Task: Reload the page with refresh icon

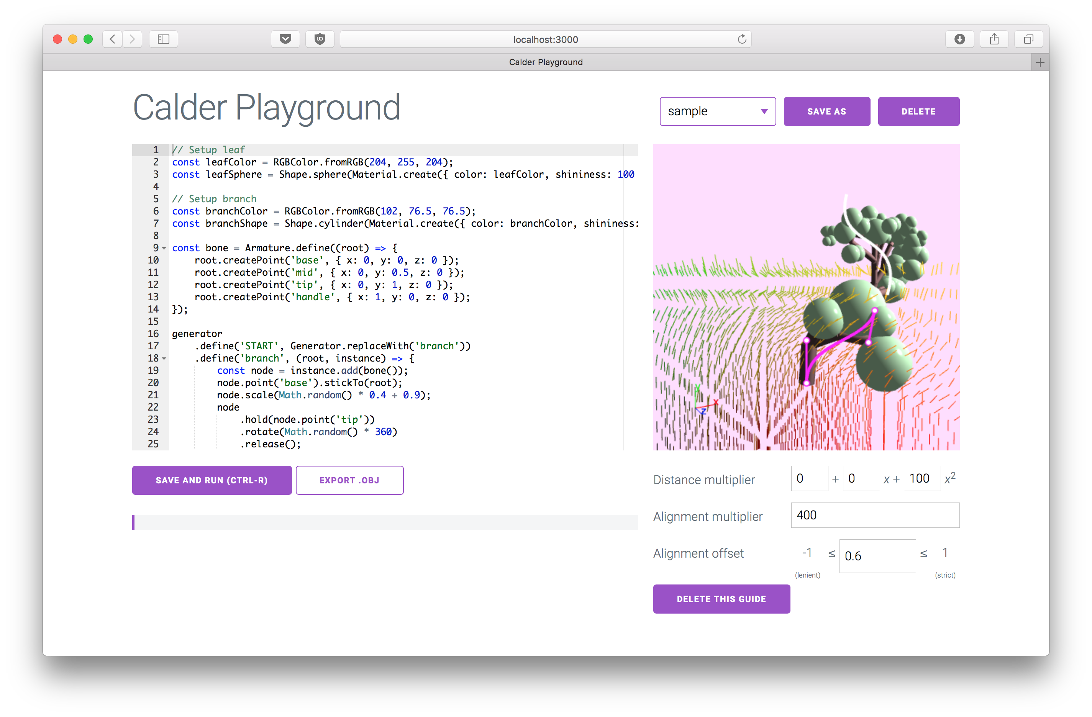Action: [x=741, y=39]
